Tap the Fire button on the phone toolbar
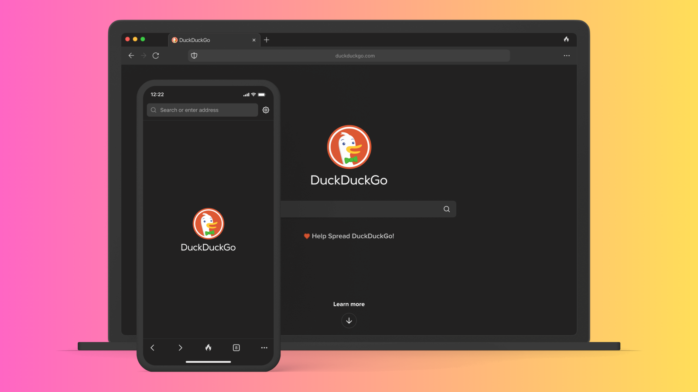 point(208,348)
